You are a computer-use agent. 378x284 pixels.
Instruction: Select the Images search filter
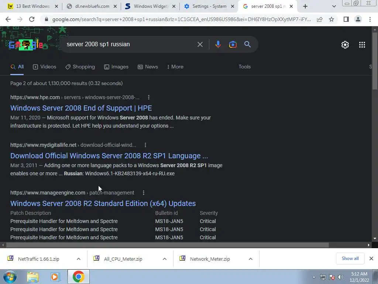[116, 67]
